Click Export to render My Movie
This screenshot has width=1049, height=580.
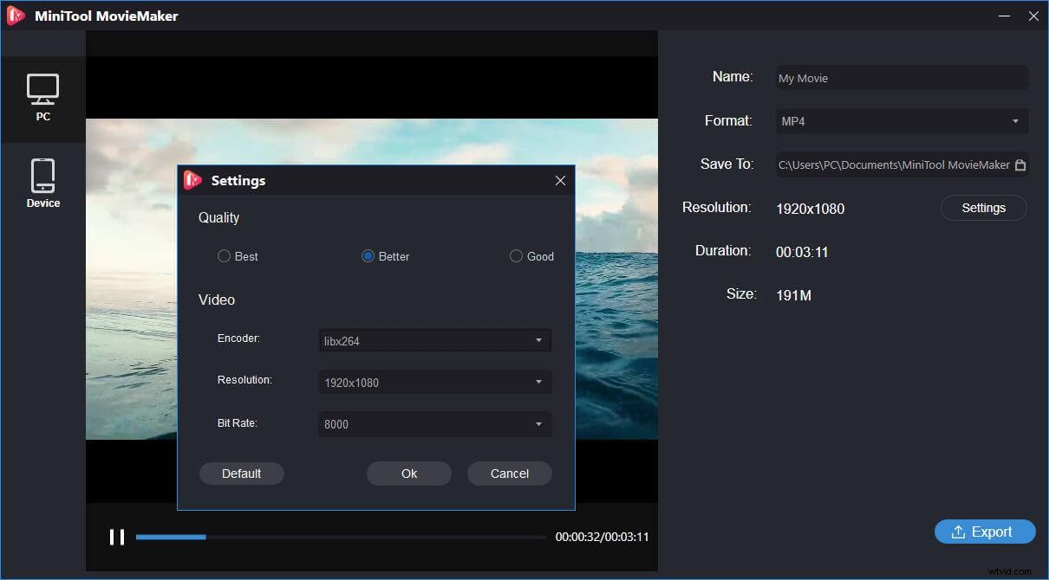pos(985,532)
